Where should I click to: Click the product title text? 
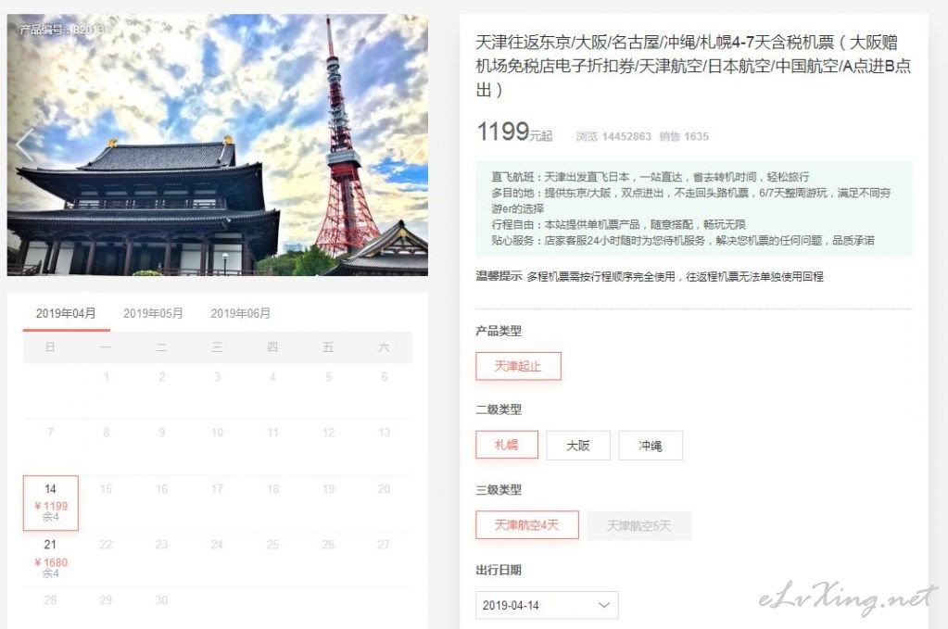pyautogui.click(x=693, y=66)
